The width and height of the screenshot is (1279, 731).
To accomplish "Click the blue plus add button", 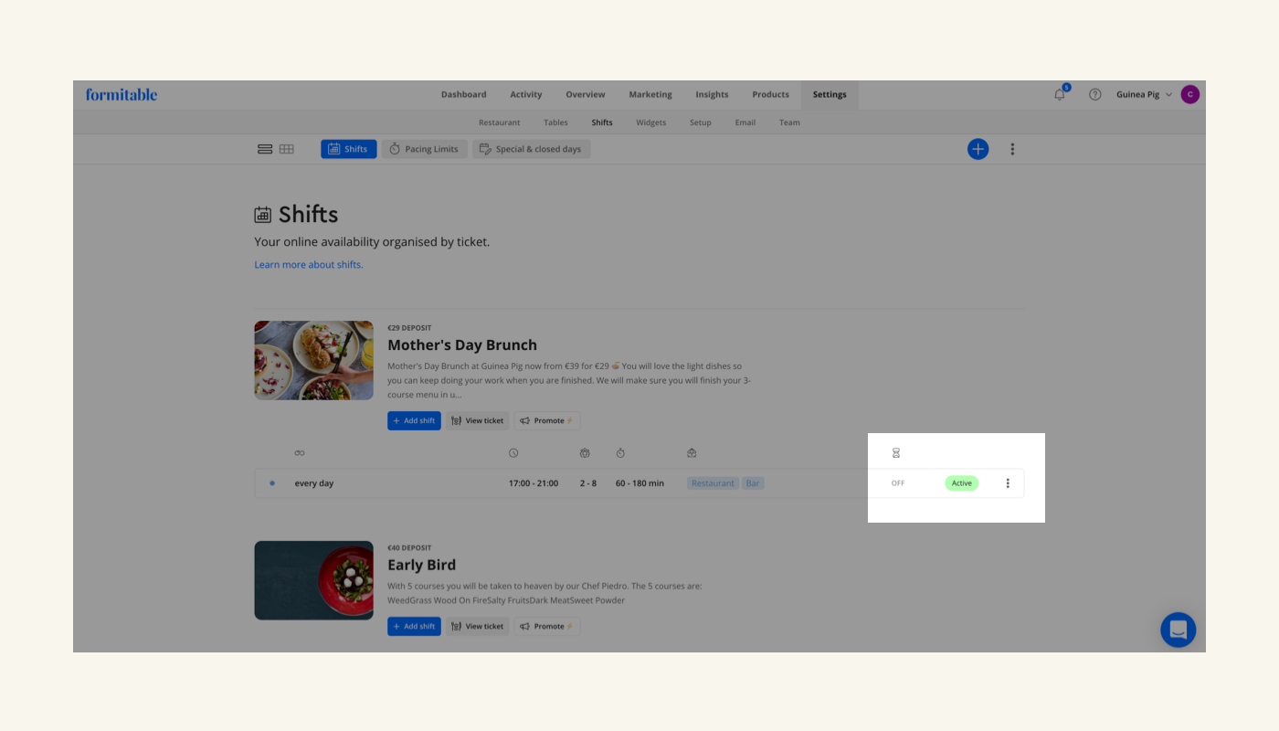I will 978,149.
